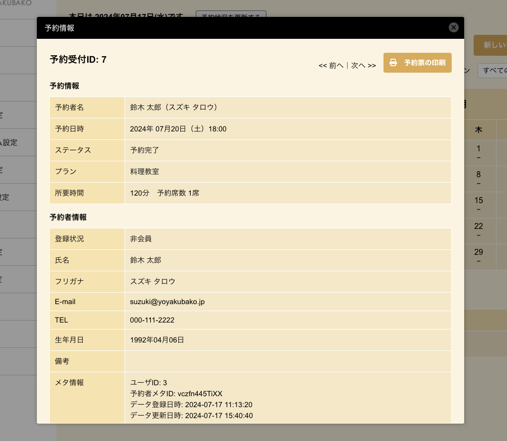
Task: Select the reserver name 鈴木 太郎（スズキ タロウ）
Action: tap(174, 107)
